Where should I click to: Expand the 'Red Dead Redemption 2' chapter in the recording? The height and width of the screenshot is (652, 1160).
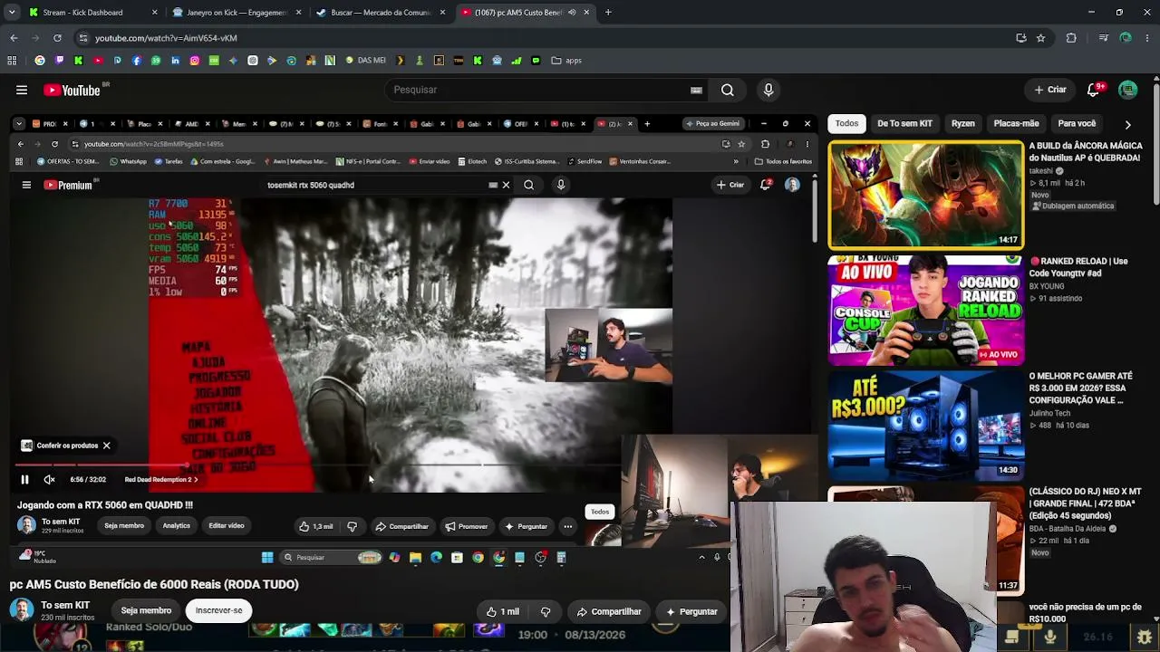(x=161, y=480)
